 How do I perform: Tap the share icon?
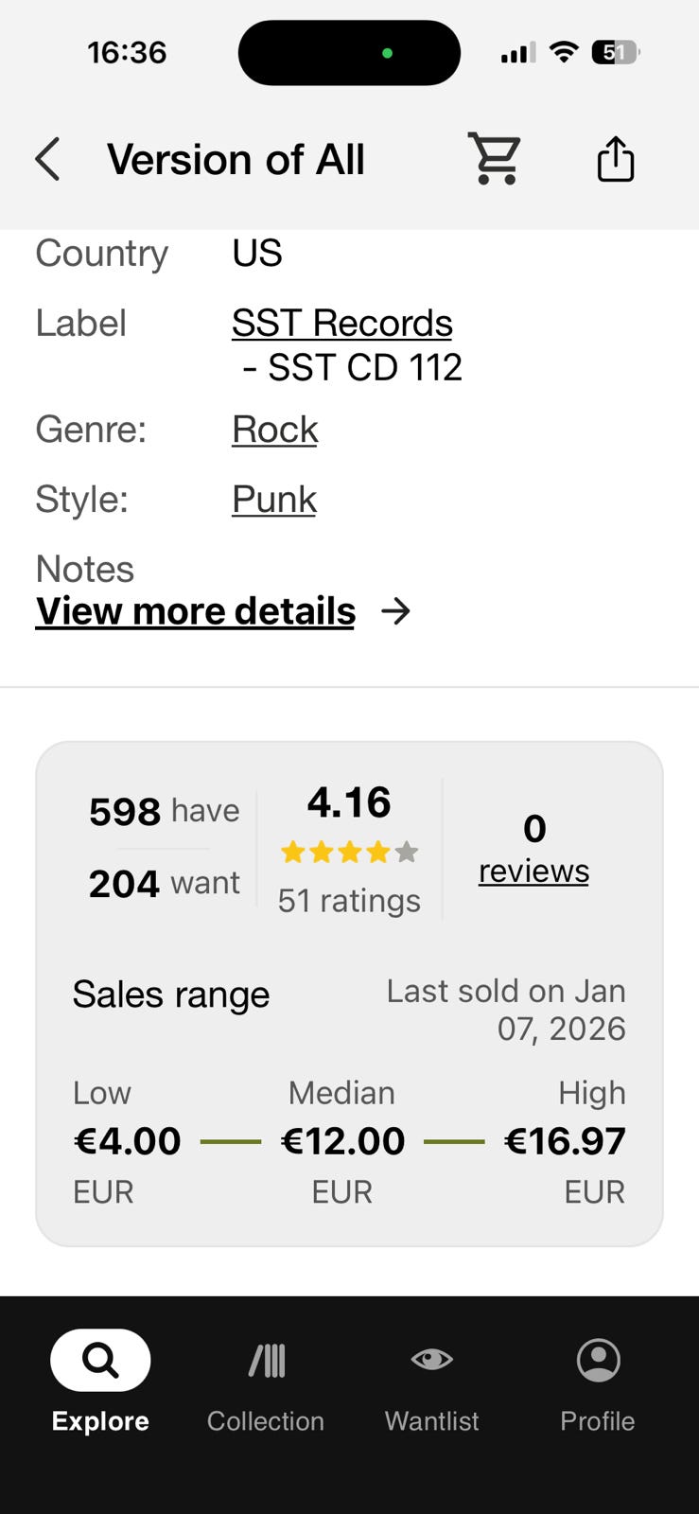pos(615,158)
